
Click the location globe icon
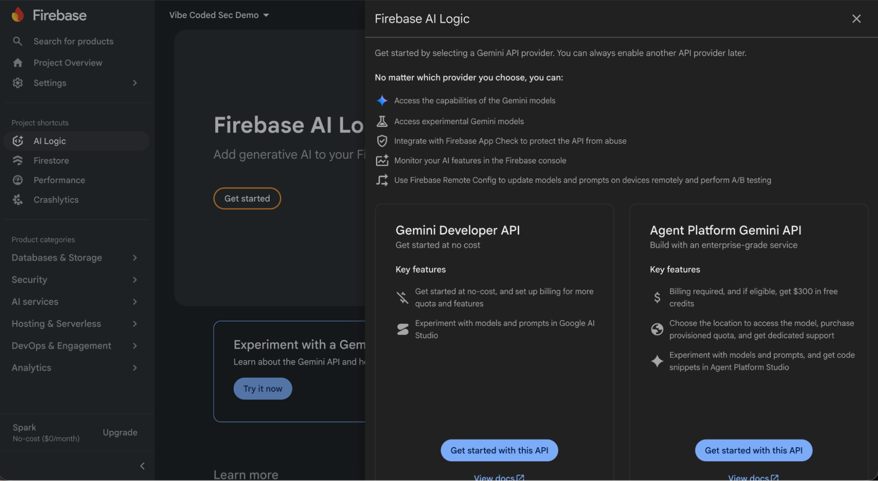coord(657,329)
